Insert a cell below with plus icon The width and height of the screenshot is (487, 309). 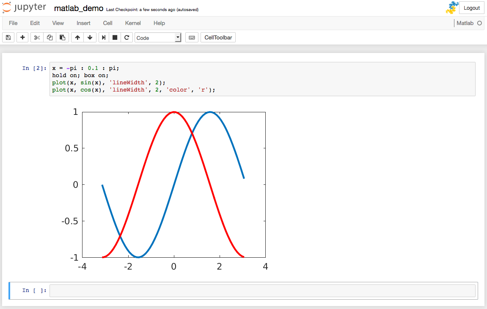[22, 38]
